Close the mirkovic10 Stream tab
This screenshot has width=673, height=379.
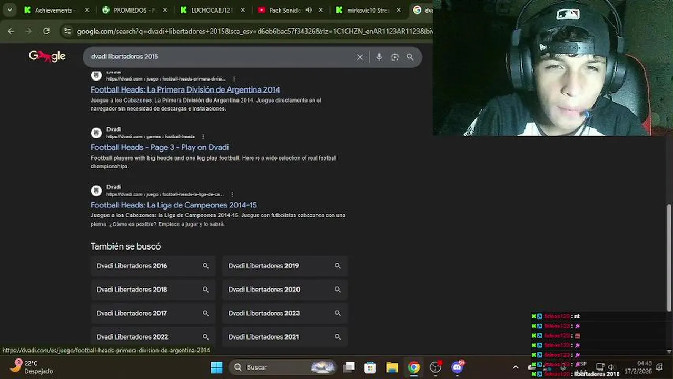click(x=399, y=10)
